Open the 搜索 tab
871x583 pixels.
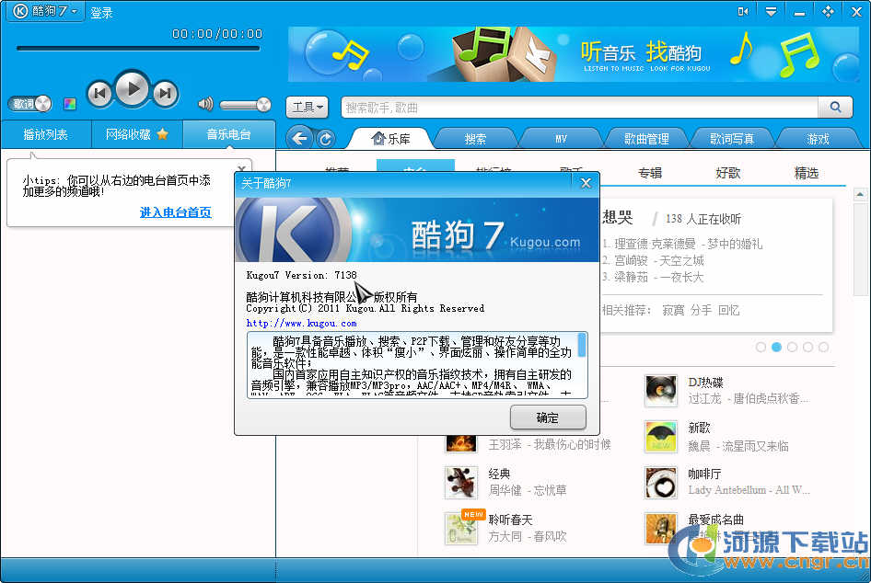click(475, 139)
